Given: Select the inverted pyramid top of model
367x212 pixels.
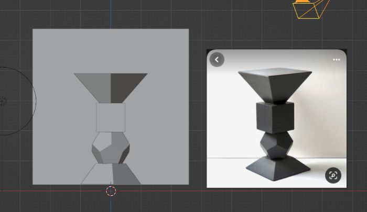Looking at the screenshot, I should coord(111,88).
